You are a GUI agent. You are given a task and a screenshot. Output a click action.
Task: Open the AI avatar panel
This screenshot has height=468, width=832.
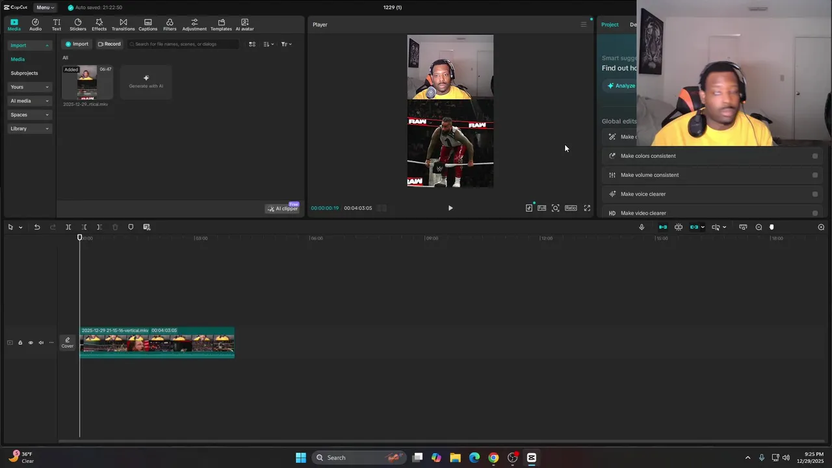coord(244,25)
